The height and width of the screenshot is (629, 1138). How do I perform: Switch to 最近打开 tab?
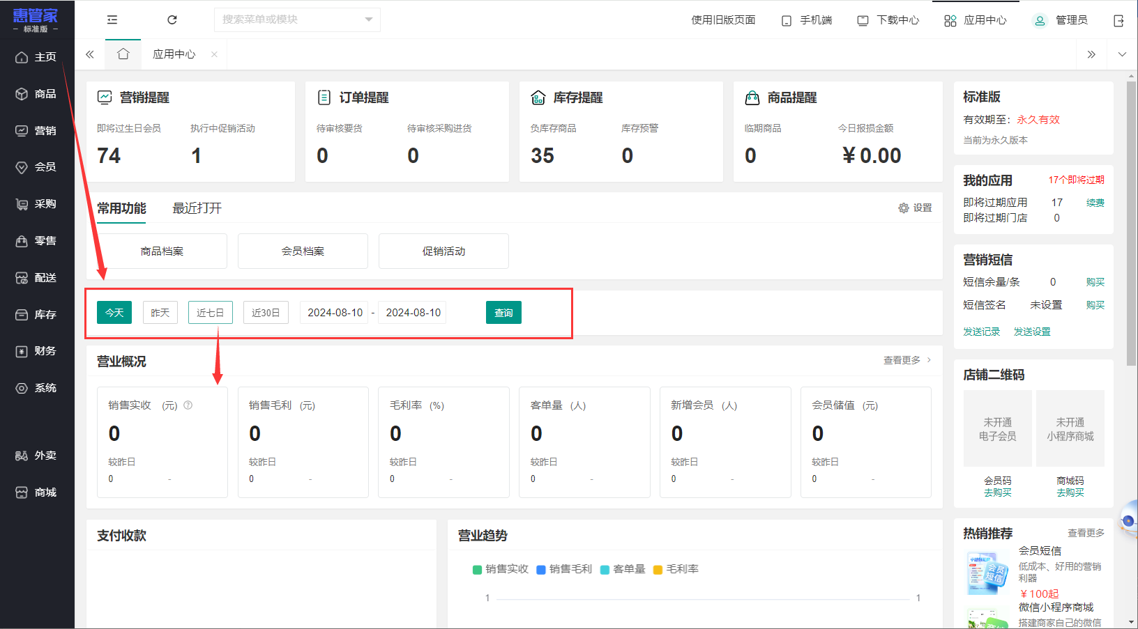(x=197, y=208)
